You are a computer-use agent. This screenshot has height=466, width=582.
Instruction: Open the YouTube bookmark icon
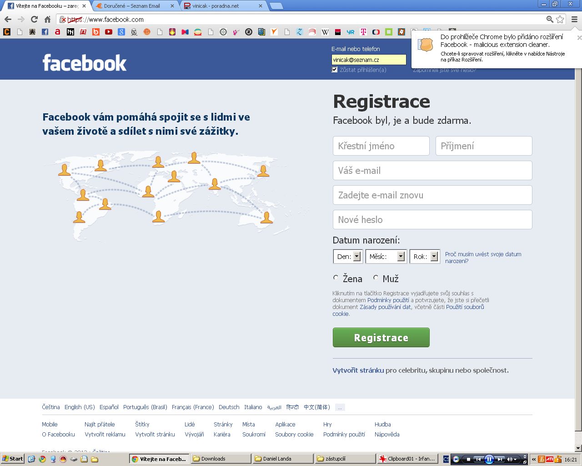(x=109, y=32)
